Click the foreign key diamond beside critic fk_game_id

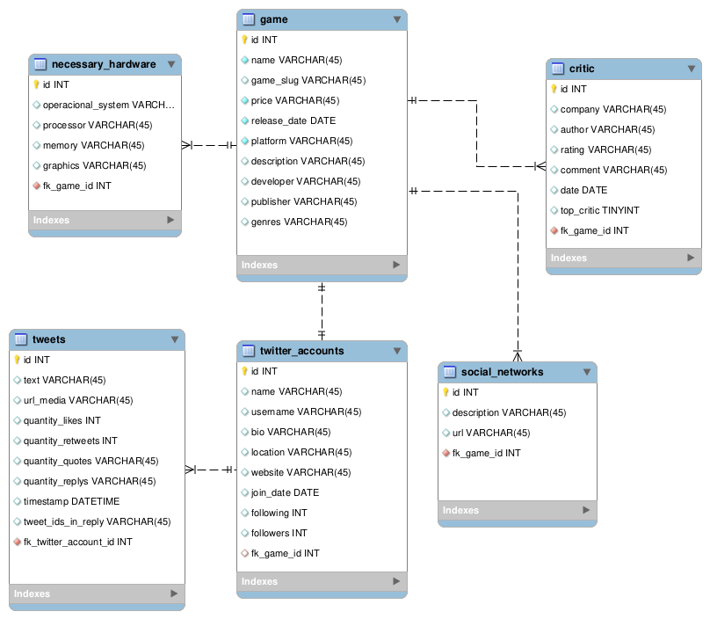click(554, 230)
